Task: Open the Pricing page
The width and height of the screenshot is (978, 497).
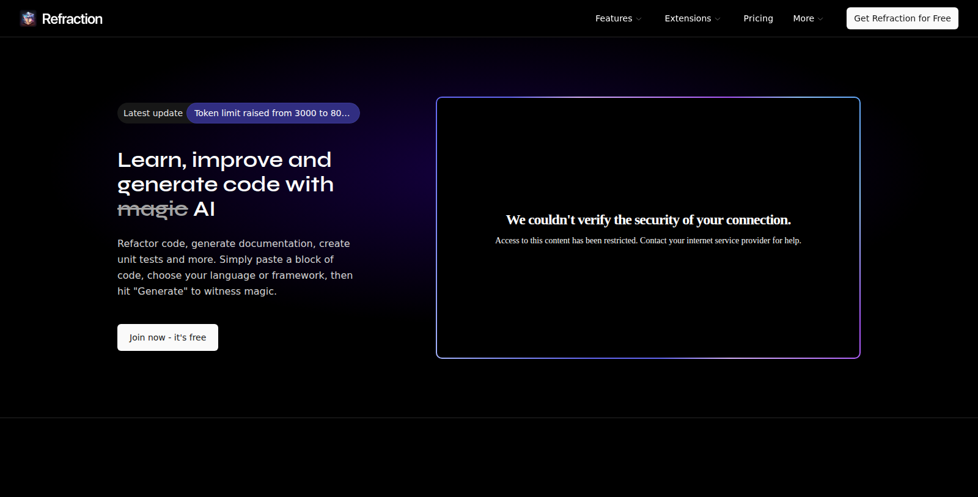Action: (x=758, y=18)
